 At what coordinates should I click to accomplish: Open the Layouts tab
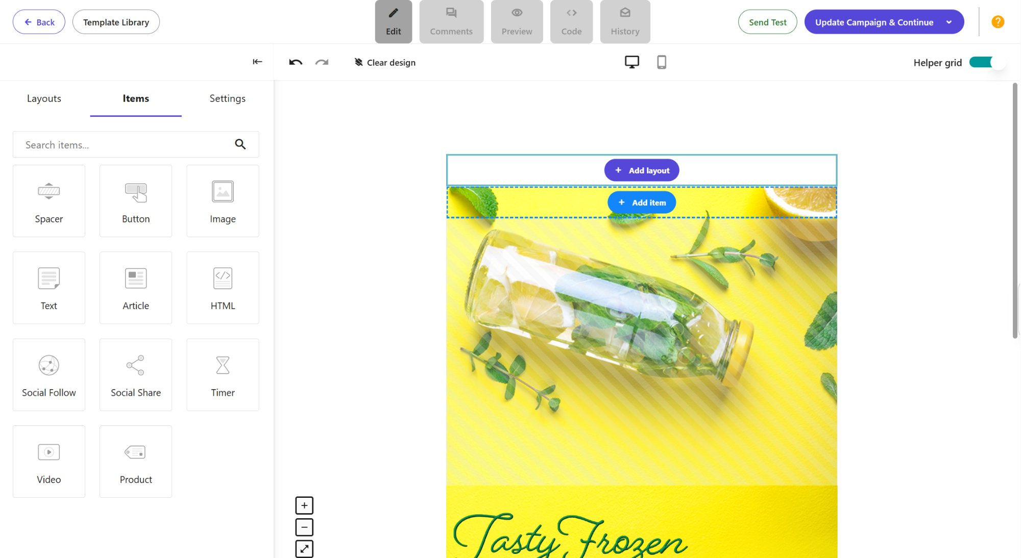click(44, 98)
